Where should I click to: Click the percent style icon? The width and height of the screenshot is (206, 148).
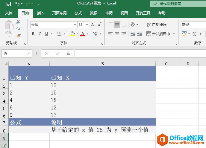[x=194, y=34]
